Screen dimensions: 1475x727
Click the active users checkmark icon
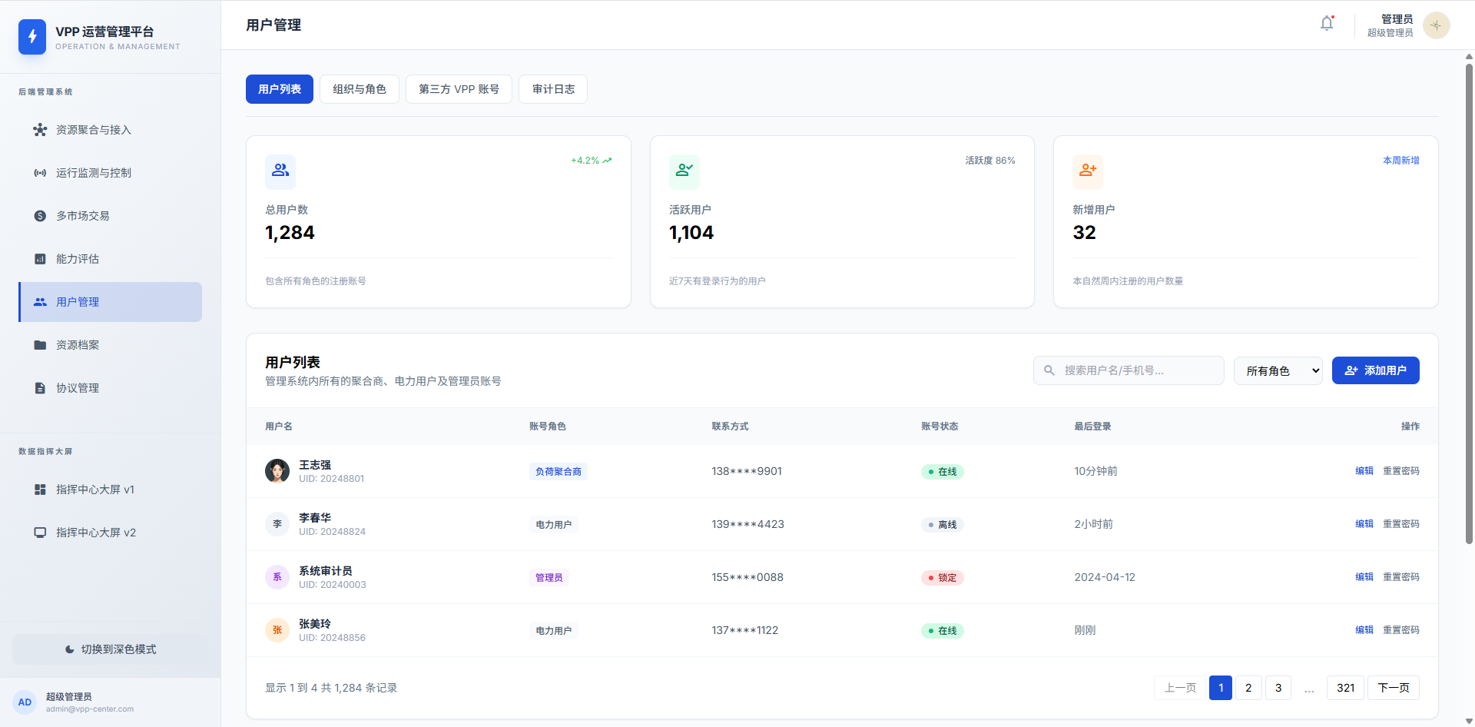click(x=684, y=171)
